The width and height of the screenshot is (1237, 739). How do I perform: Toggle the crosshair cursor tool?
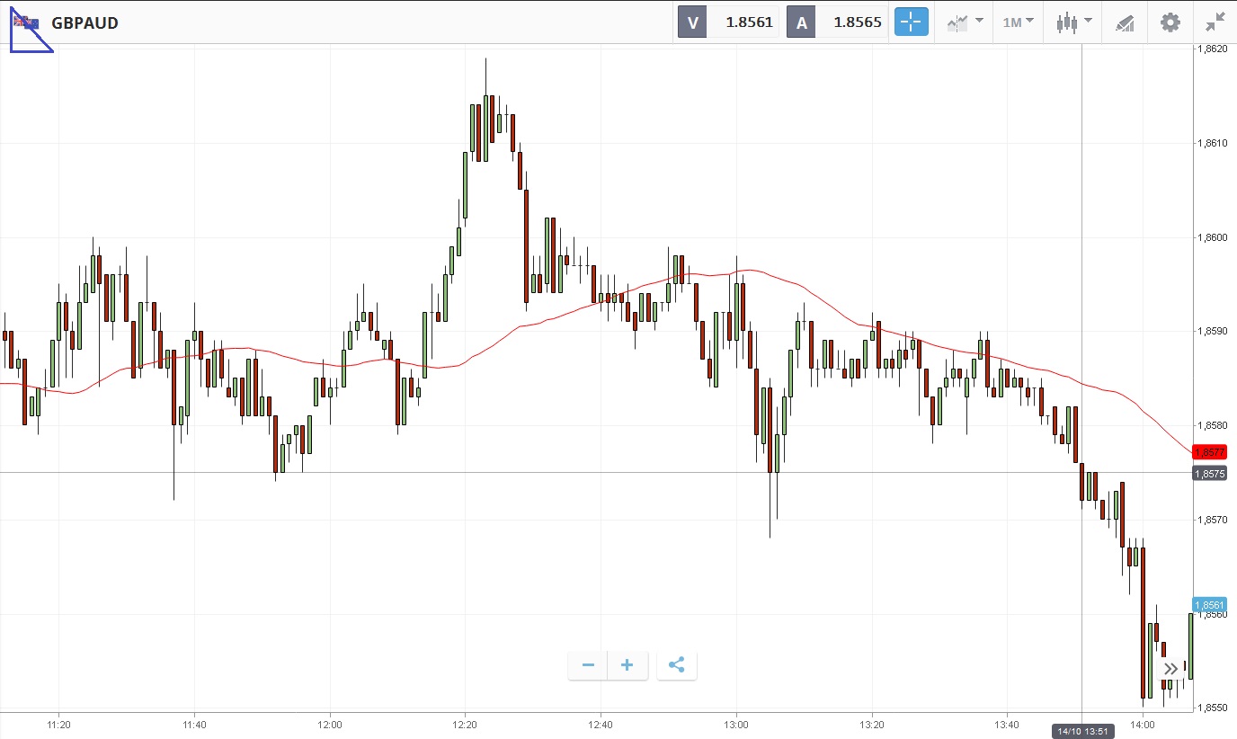click(x=911, y=22)
